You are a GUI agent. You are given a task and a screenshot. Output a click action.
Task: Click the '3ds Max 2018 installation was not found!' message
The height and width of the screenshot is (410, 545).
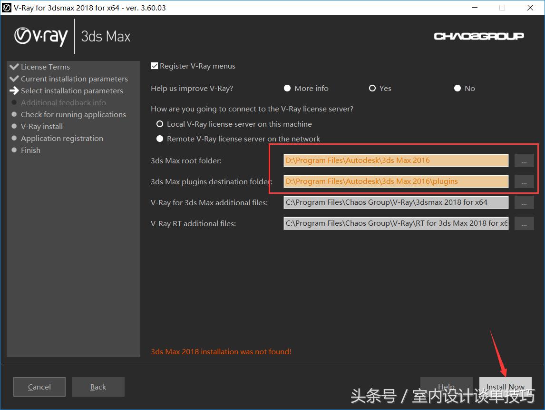(221, 351)
